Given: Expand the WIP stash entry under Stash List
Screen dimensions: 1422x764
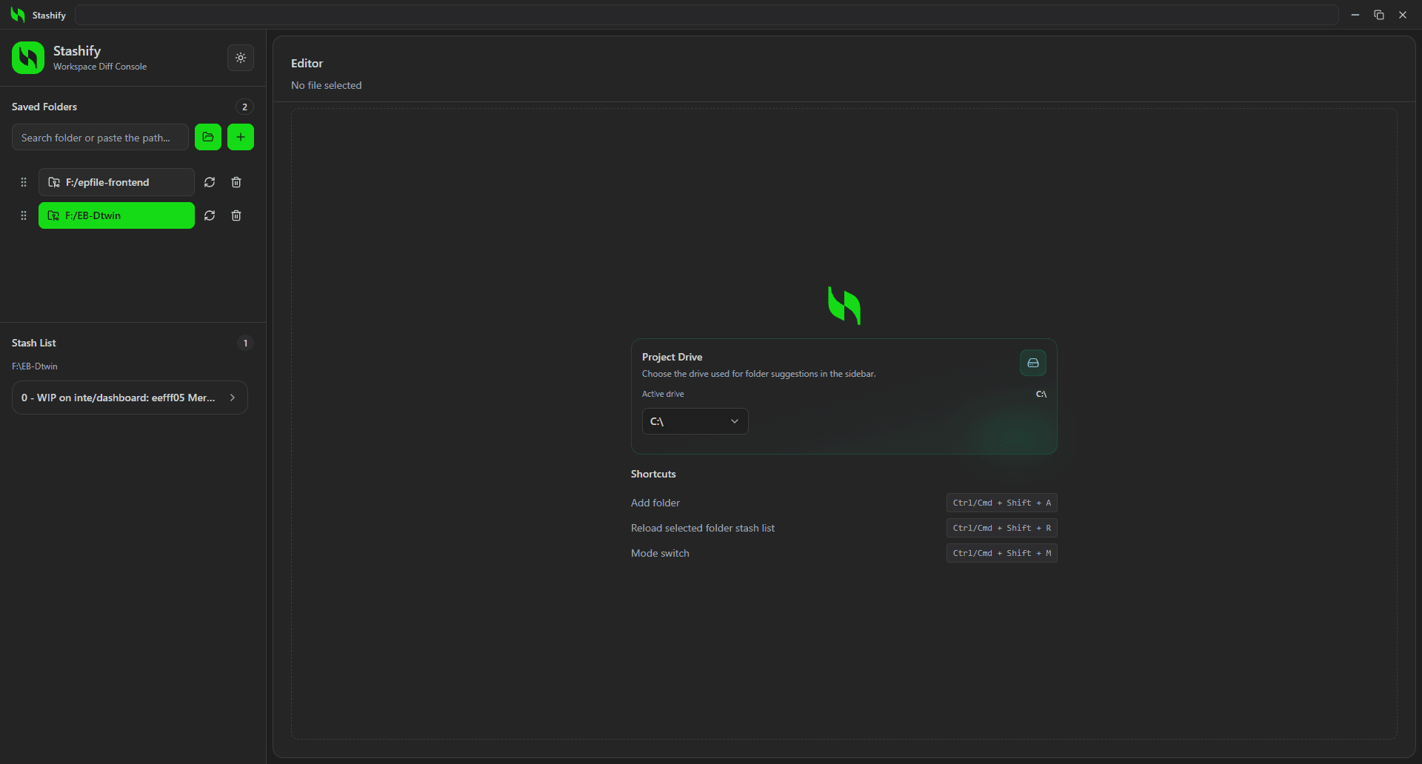Looking at the screenshot, I should (x=232, y=398).
